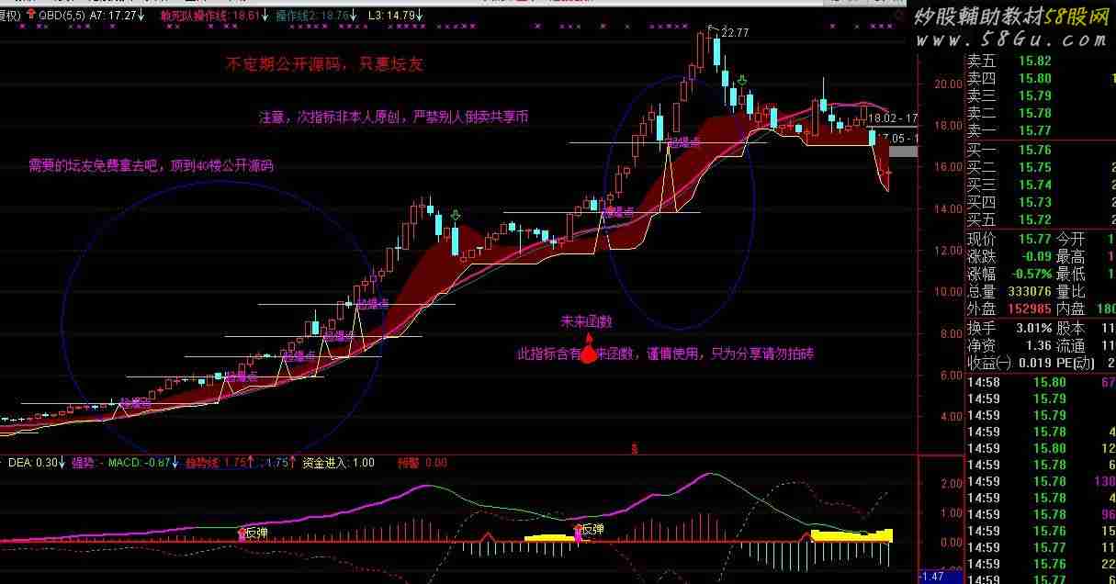Click the MACD: -0.87 indicator label
This screenshot has width=1116, height=584.
pos(140,463)
